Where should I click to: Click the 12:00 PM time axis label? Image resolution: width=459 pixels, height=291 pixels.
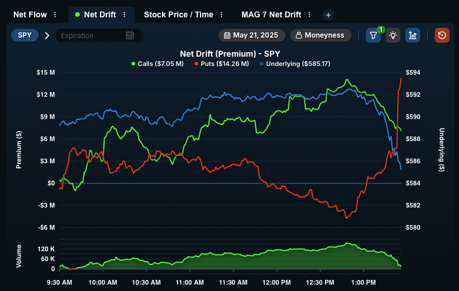(277, 282)
